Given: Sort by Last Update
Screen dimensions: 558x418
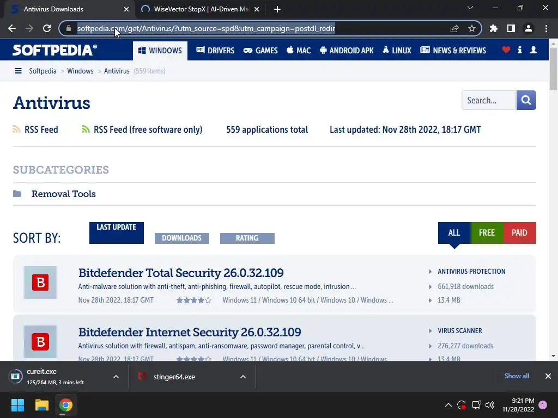Looking at the screenshot, I should (x=117, y=233).
